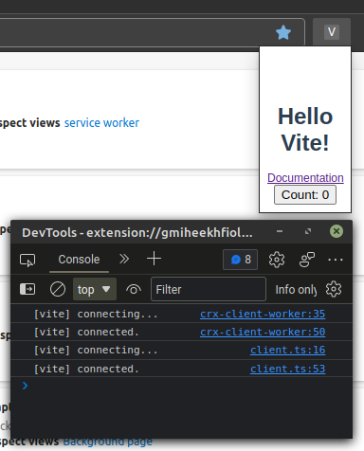The height and width of the screenshot is (451, 364).
Task: Open the Documentation link in popup
Action: coord(305,178)
